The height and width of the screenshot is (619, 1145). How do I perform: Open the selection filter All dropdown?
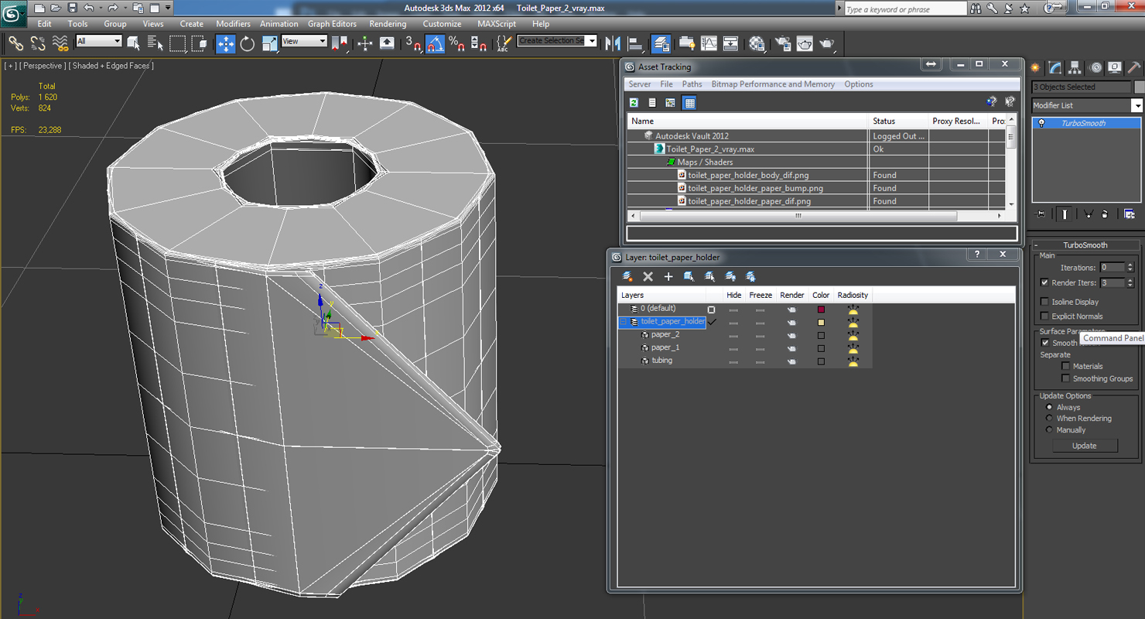point(99,41)
